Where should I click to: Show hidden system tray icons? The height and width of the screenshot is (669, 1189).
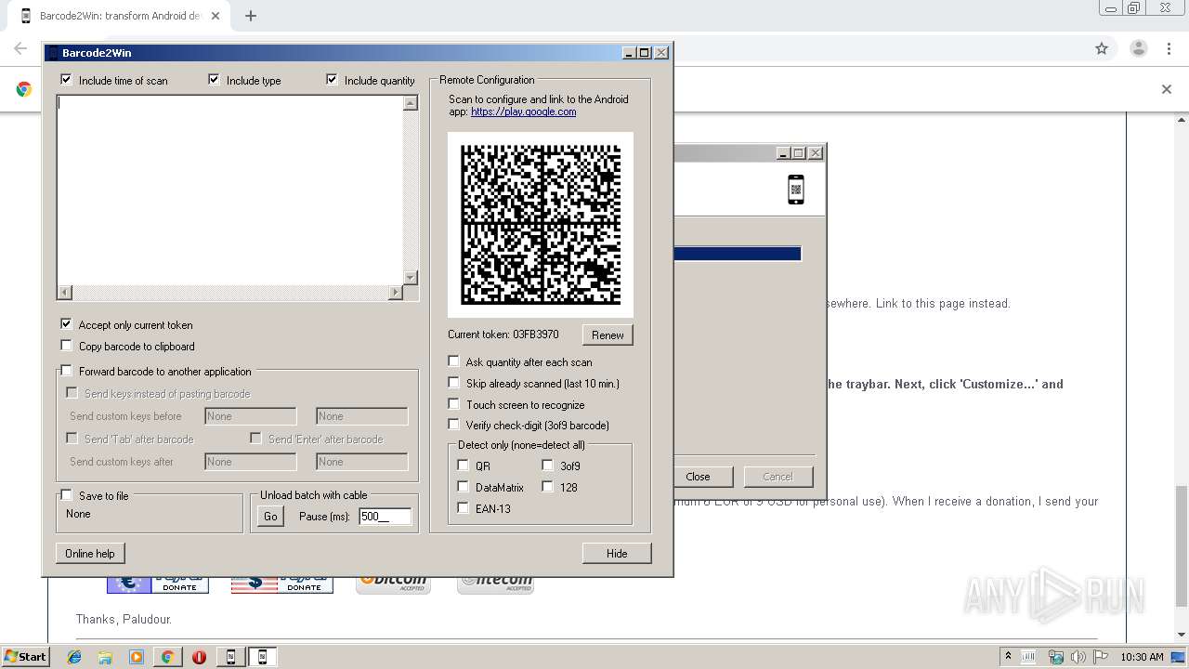[x=1008, y=656]
